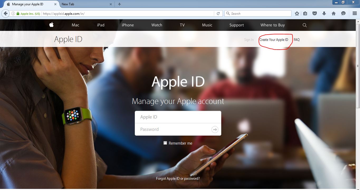Click the browser back arrow button
The height and width of the screenshot is (190, 360).
click(5, 13)
